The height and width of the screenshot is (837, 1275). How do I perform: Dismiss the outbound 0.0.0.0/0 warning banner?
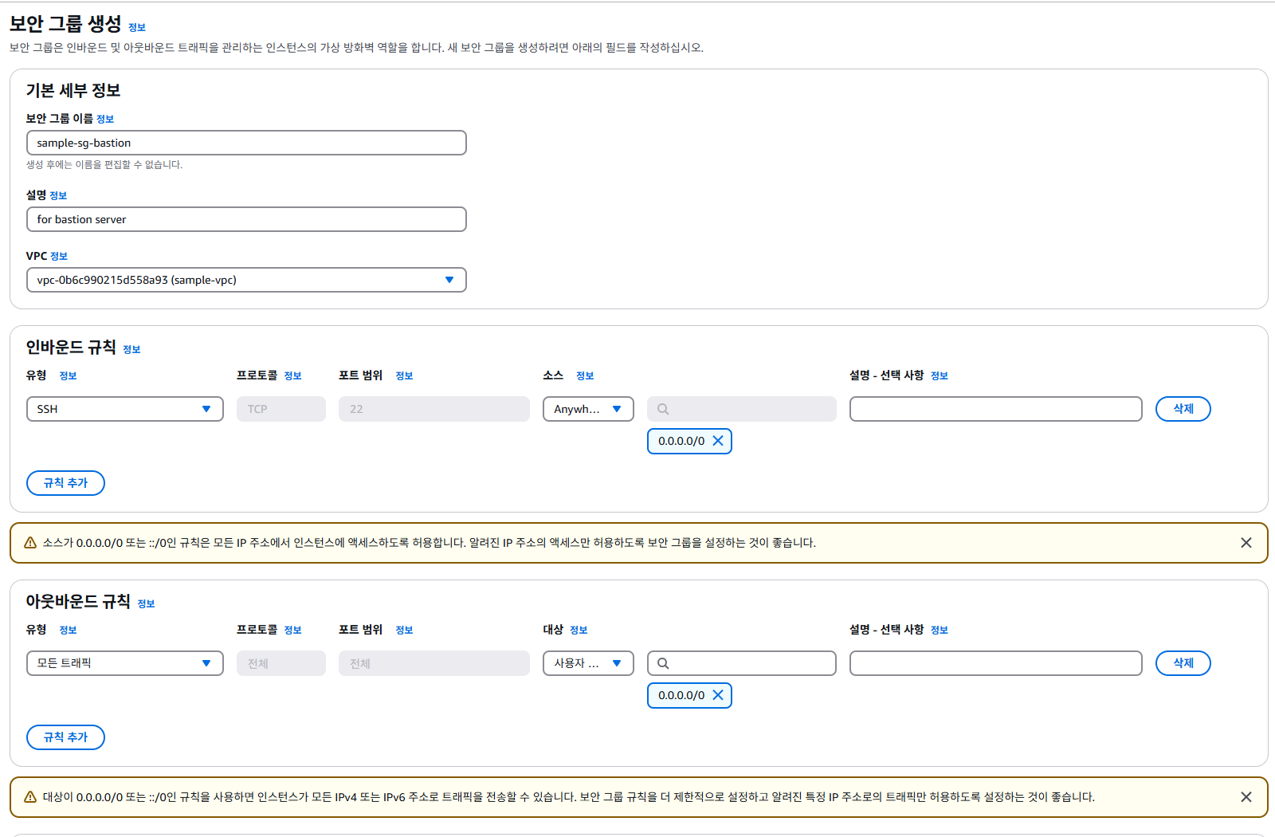tap(1246, 797)
